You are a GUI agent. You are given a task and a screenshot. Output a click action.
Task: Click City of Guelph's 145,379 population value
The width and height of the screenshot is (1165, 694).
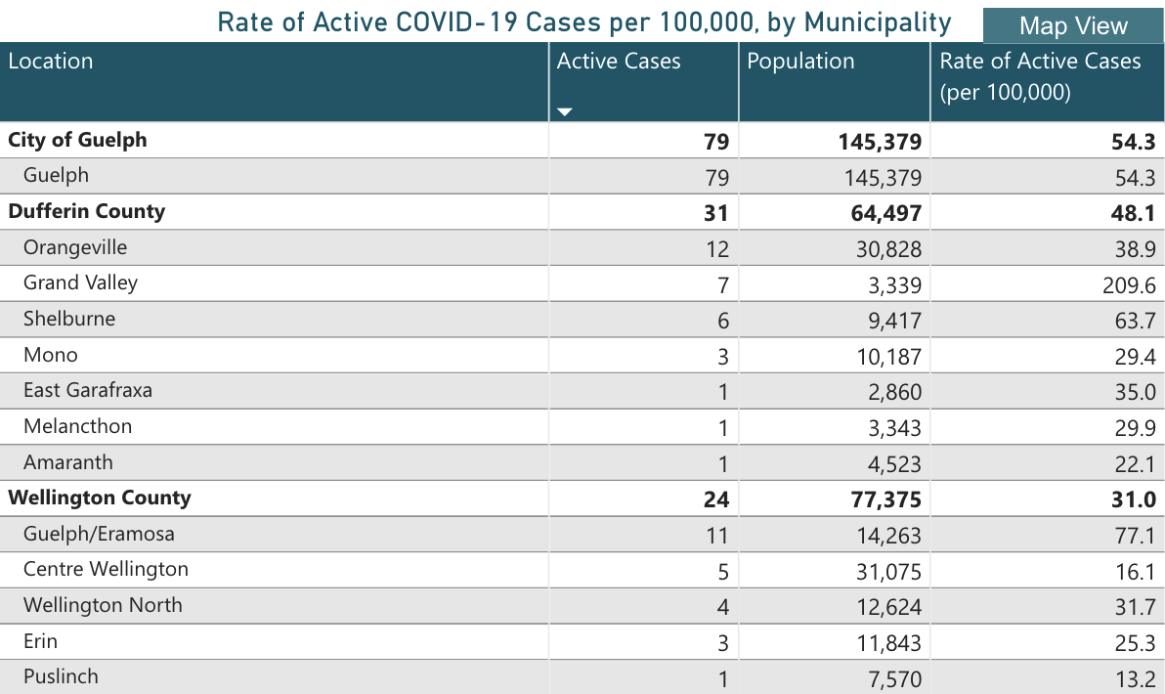point(879,143)
